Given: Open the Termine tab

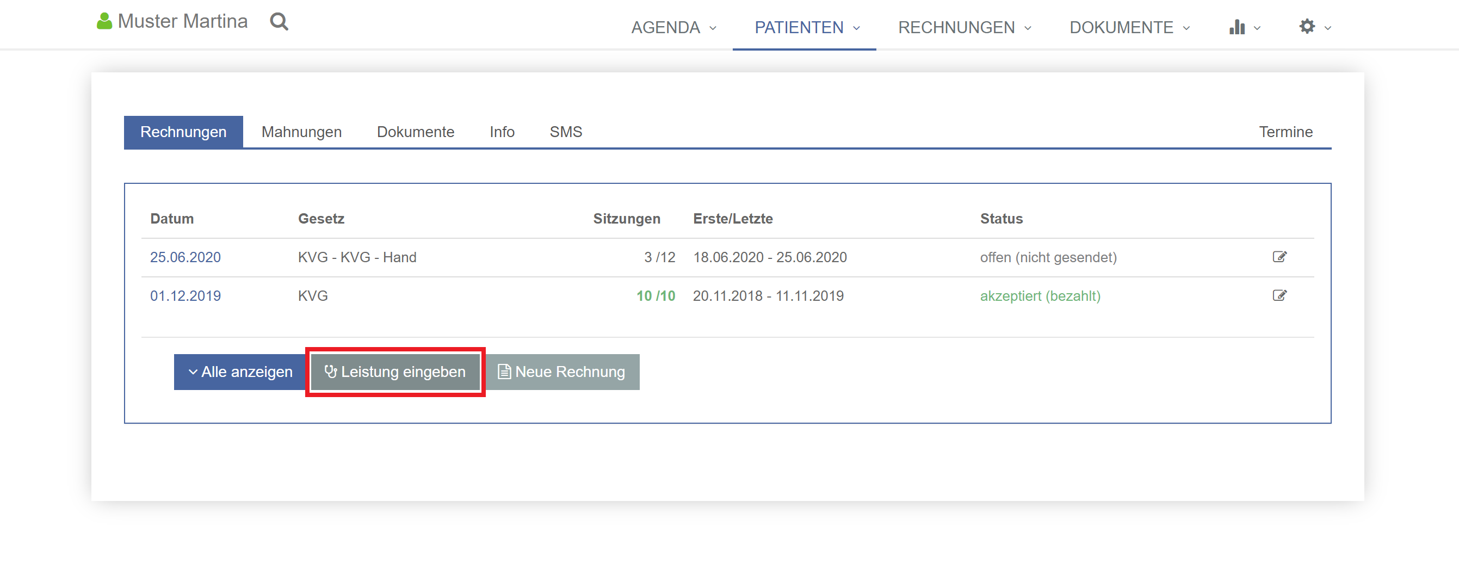Looking at the screenshot, I should pyautogui.click(x=1285, y=132).
